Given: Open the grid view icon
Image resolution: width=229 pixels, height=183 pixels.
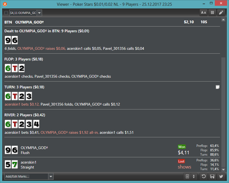Looking at the screenshot, I should click(x=212, y=13).
